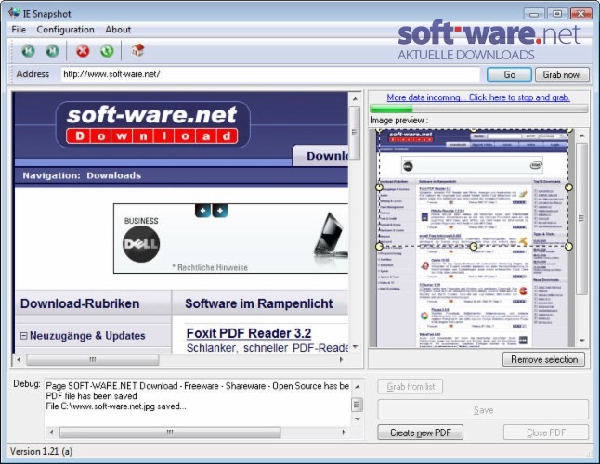
Task: Click the soft-ware.net Download logo on webpage
Action: pos(153,124)
